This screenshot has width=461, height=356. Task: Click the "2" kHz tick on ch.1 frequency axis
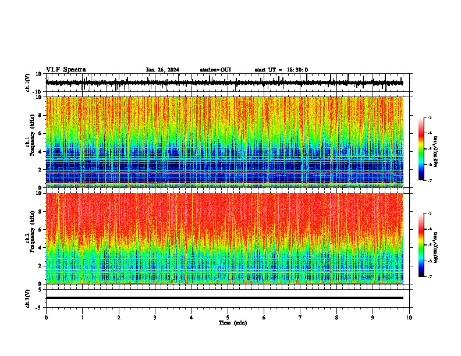40,170
